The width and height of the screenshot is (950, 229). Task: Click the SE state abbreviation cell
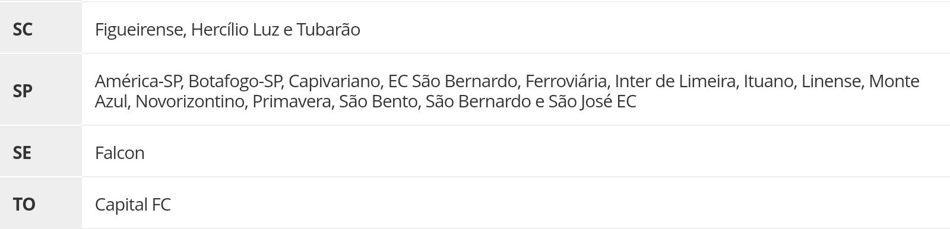40,151
